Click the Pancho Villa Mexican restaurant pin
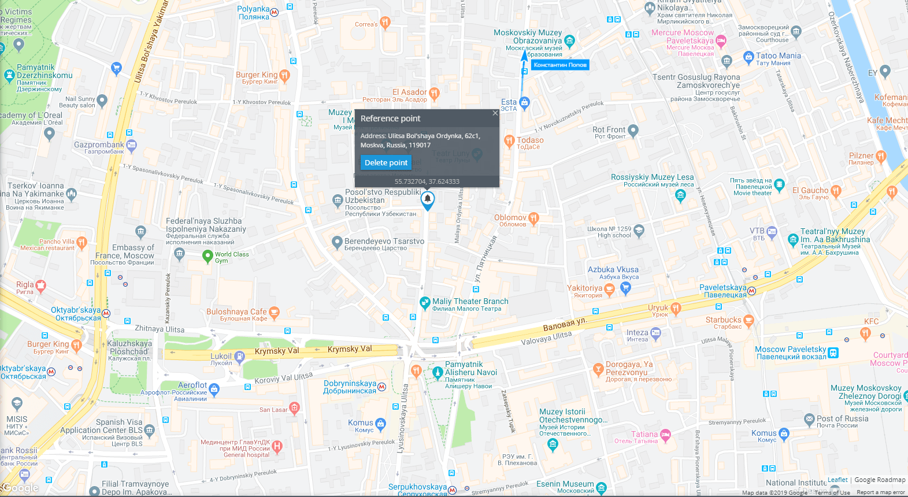Image resolution: width=908 pixels, height=497 pixels. point(81,242)
